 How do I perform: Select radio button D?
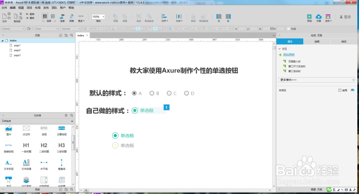186,93
